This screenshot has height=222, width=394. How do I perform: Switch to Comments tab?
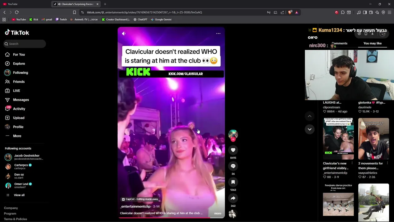pyautogui.click(x=340, y=43)
